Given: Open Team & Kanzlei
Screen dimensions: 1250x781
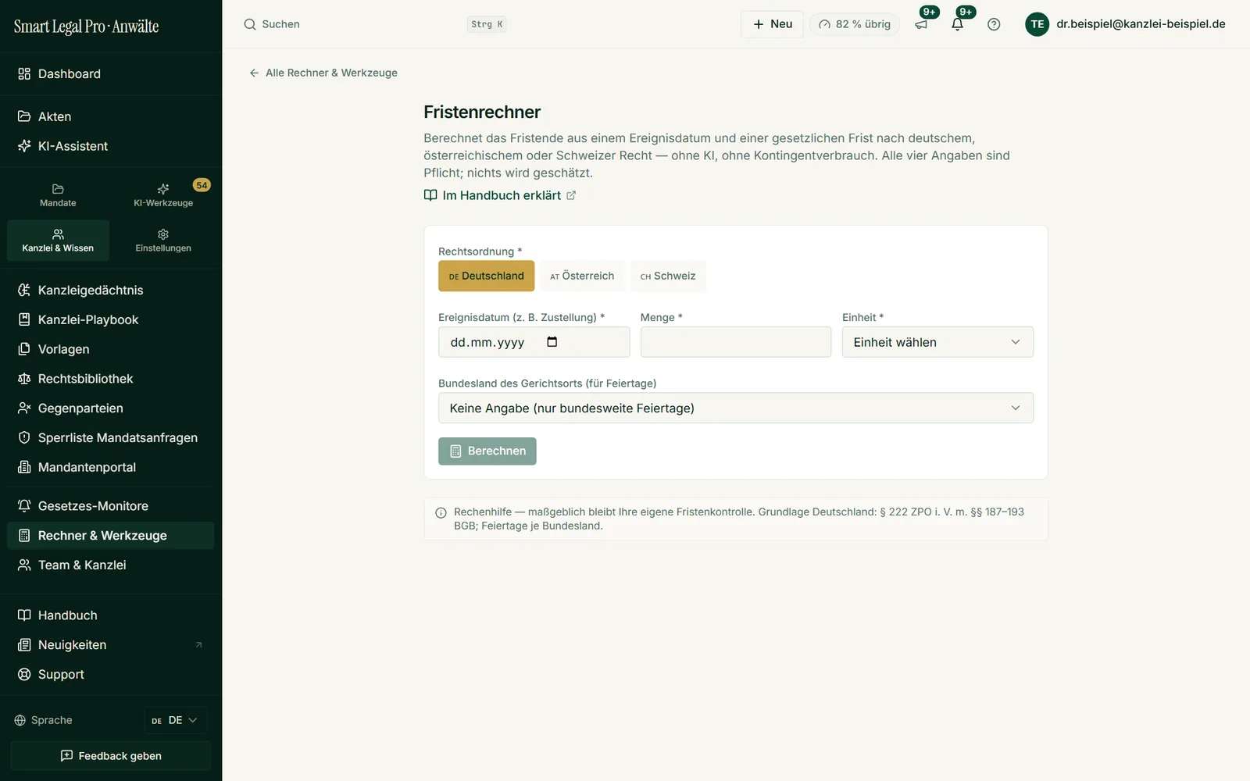Looking at the screenshot, I should [x=111, y=565].
